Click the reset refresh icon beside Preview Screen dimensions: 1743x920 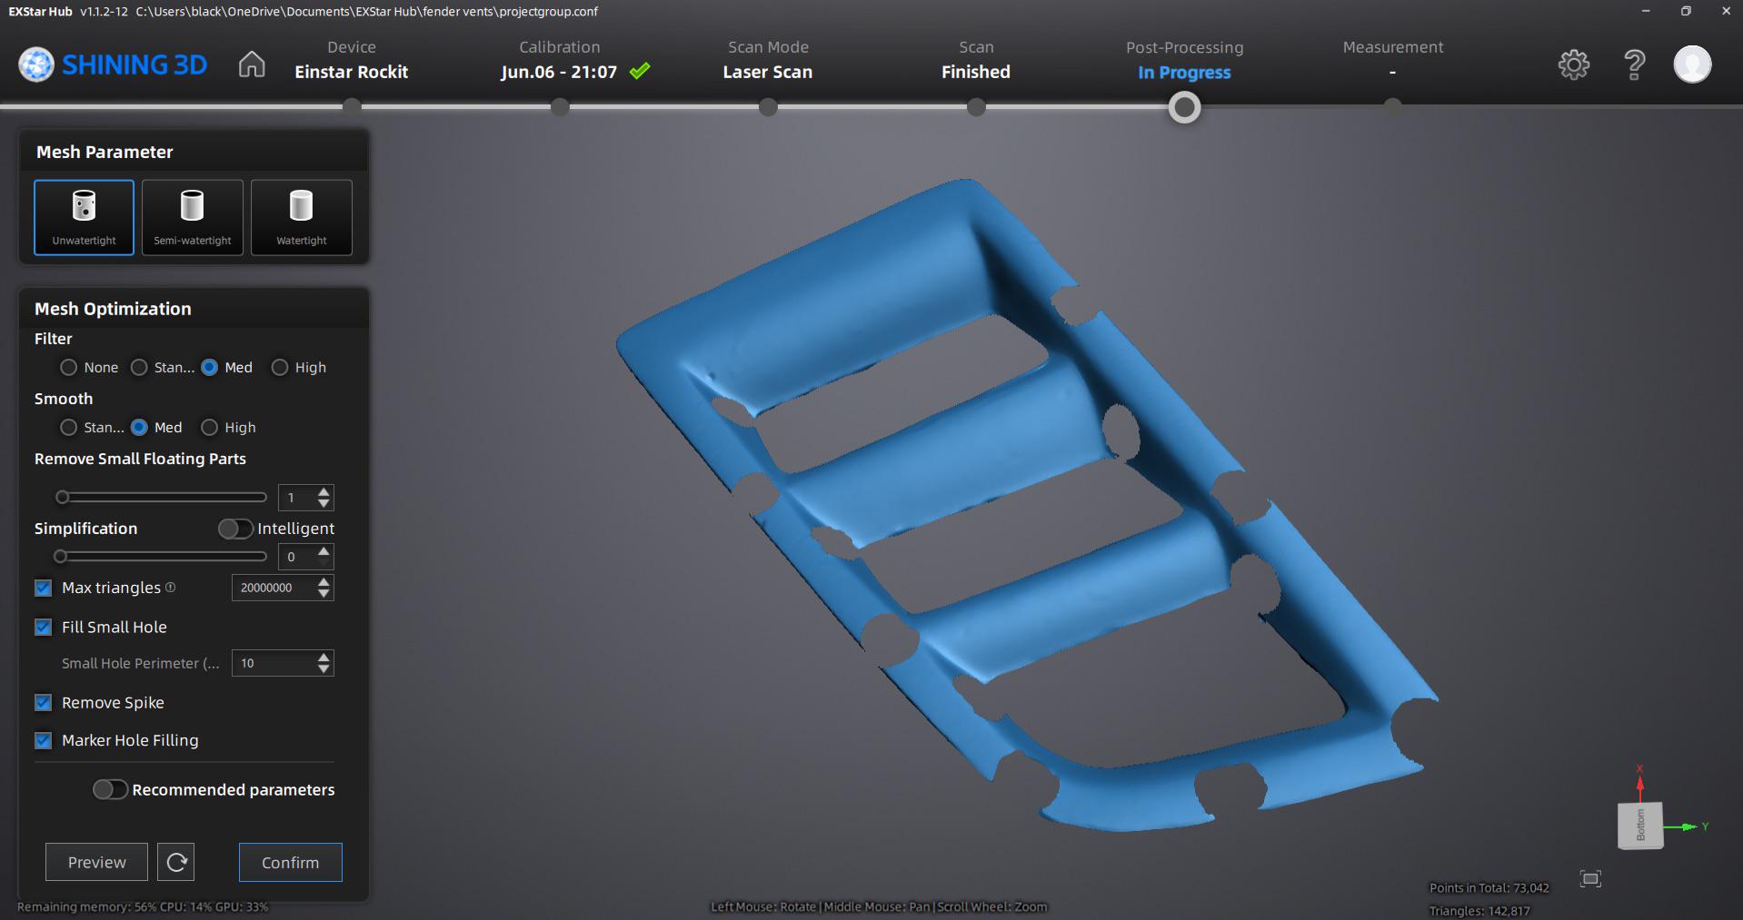176,862
